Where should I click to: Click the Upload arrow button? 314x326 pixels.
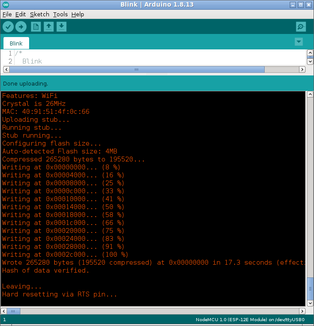click(x=21, y=27)
